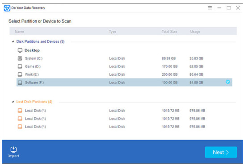Screen dimensions: 245x165
Task: Click the Usage column header
Action: pyautogui.click(x=195, y=32)
